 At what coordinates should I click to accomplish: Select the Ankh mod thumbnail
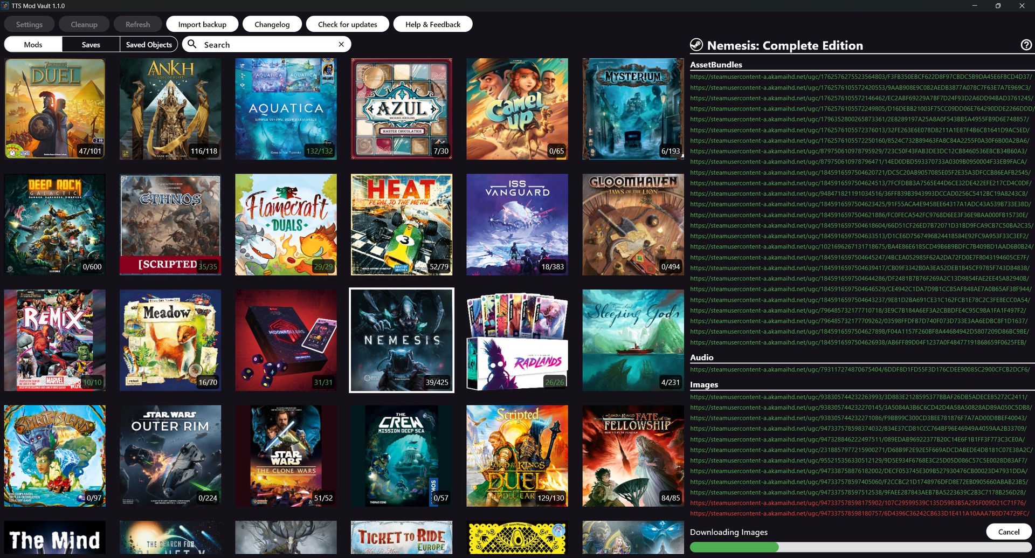[170, 109]
